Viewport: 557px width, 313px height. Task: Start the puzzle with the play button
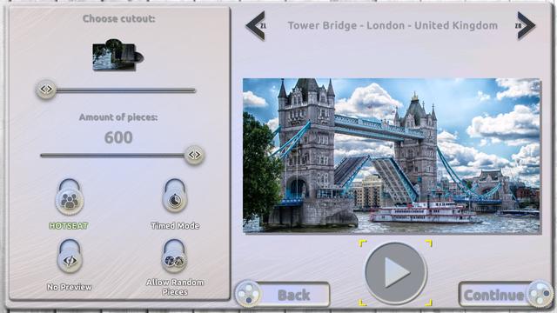395,272
